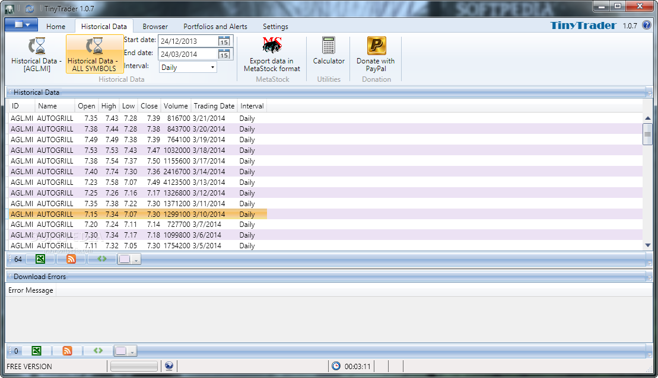
Task: Export Download Errors grid as XML
Action: coord(98,351)
